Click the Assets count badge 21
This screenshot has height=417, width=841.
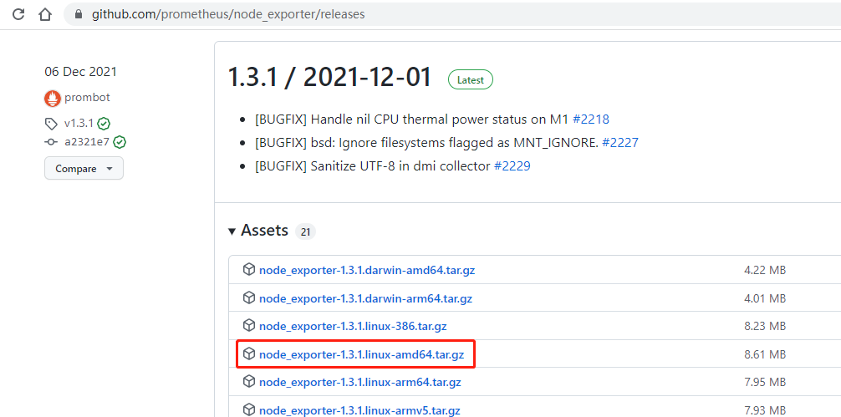point(306,232)
